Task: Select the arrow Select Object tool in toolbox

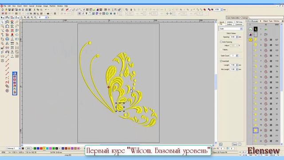Action: [2, 22]
